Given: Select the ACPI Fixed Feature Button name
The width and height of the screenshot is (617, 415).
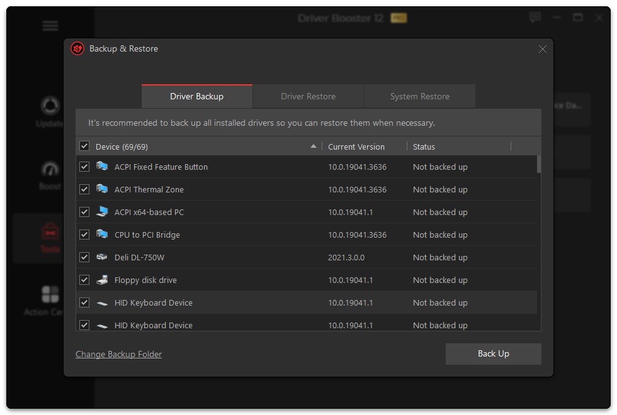Looking at the screenshot, I should pos(161,167).
